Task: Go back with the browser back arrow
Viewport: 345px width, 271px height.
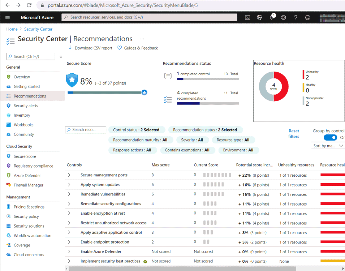Action: pos(8,5)
